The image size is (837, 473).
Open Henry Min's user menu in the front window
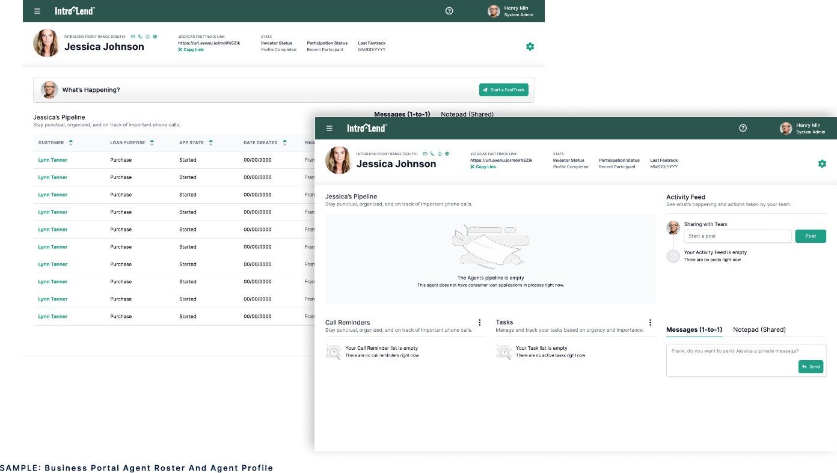coord(802,128)
